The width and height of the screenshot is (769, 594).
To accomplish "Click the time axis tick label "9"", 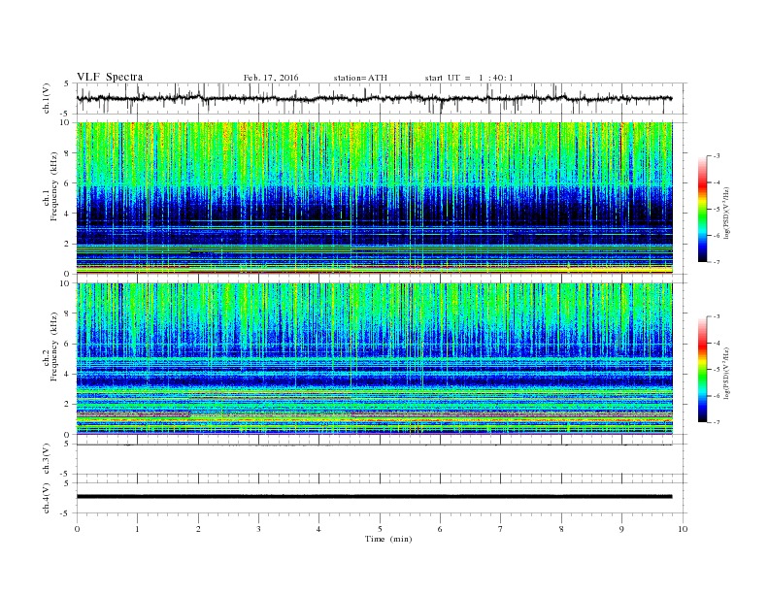I will pos(621,529).
